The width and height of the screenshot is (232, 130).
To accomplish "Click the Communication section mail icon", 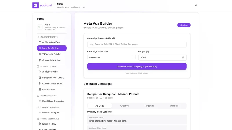I will (x=38, y=96).
